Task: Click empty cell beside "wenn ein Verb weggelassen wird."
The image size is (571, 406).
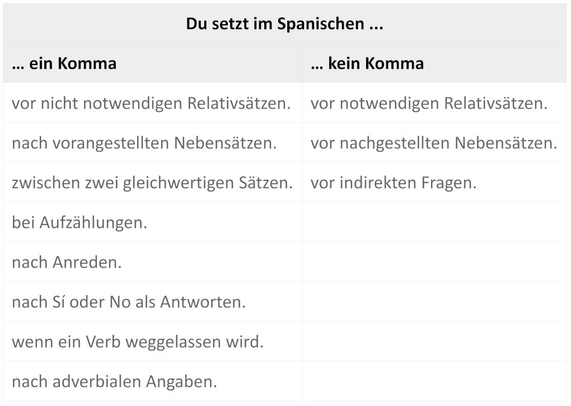Action: point(434,342)
